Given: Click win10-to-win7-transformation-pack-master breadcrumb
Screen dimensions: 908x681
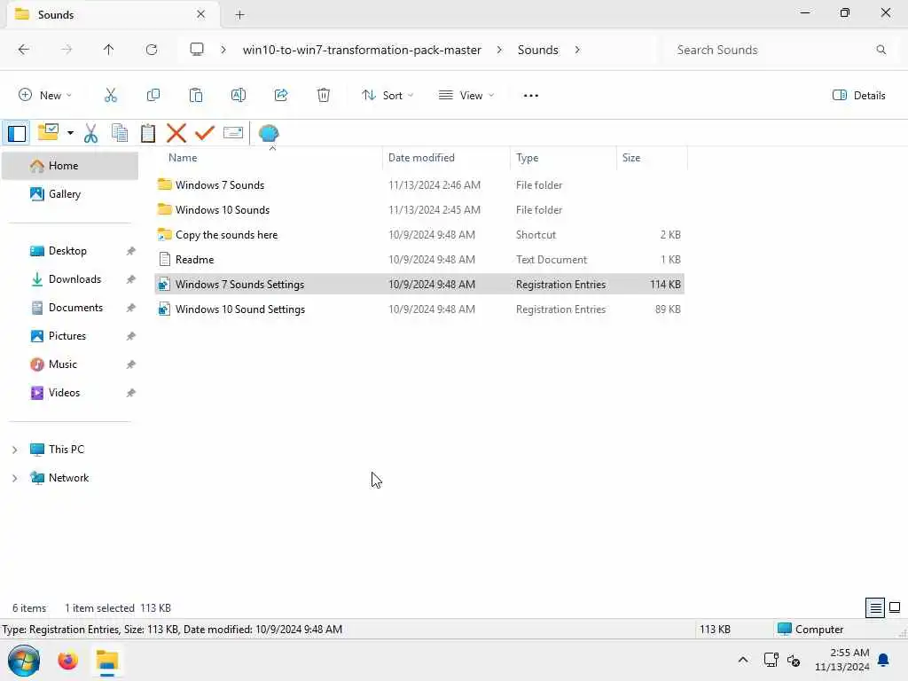Looking at the screenshot, I should tap(362, 50).
